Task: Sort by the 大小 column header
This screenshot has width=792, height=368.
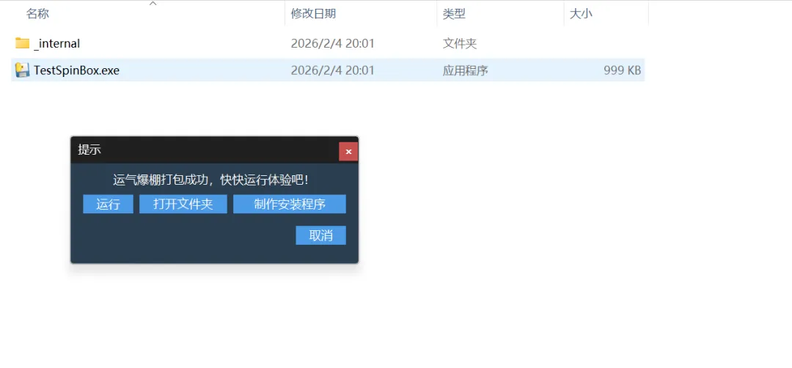Action: point(581,14)
